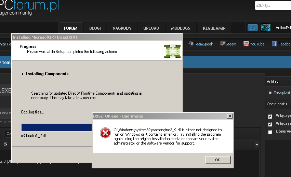Click the Progress heading in DirectX setup
This screenshot has width=291, height=177.
click(28, 46)
